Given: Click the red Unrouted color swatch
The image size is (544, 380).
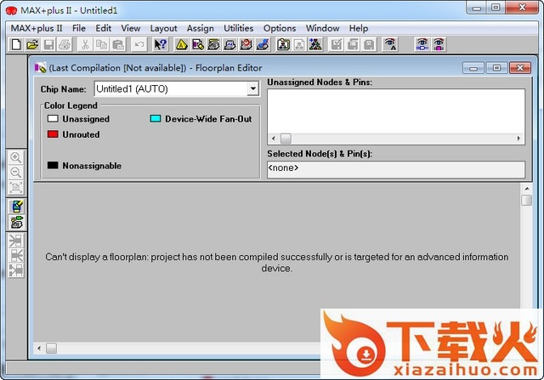Looking at the screenshot, I should click(x=53, y=134).
